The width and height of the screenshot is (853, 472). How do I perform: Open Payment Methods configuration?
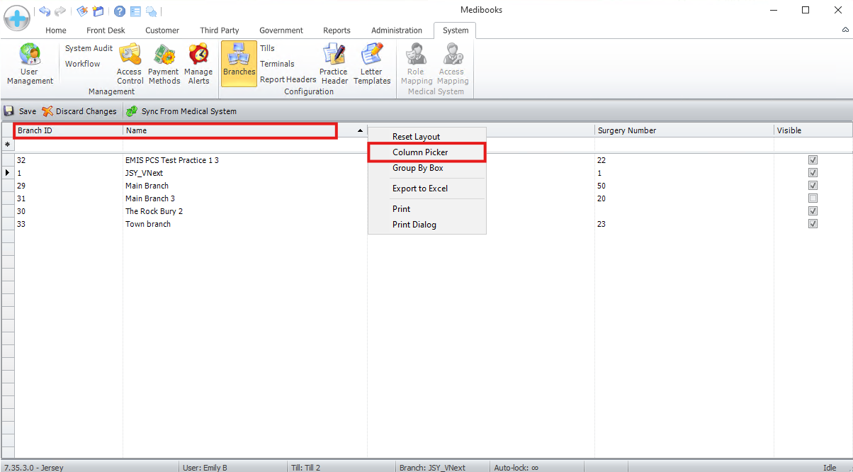tap(164, 64)
